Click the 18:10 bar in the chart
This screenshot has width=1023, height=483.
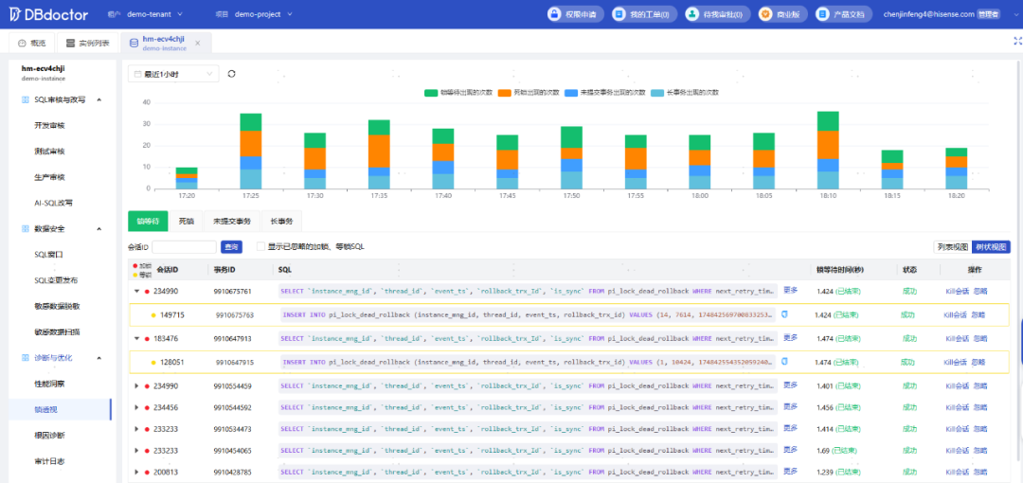point(827,151)
